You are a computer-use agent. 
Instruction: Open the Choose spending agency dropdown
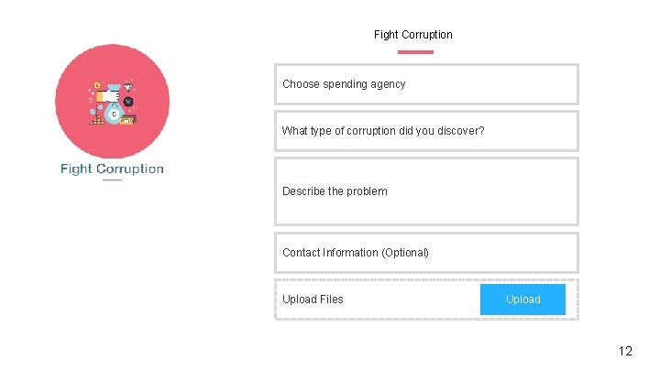click(x=426, y=84)
